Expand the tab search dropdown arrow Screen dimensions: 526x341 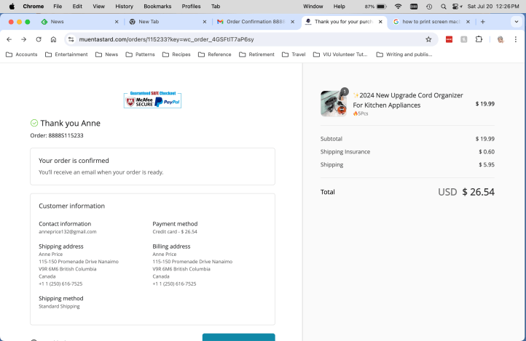point(515,22)
